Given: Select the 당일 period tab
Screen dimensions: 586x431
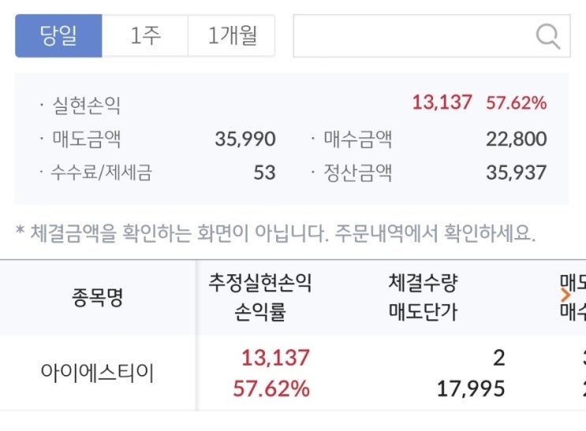Looking at the screenshot, I should pyautogui.click(x=58, y=36).
